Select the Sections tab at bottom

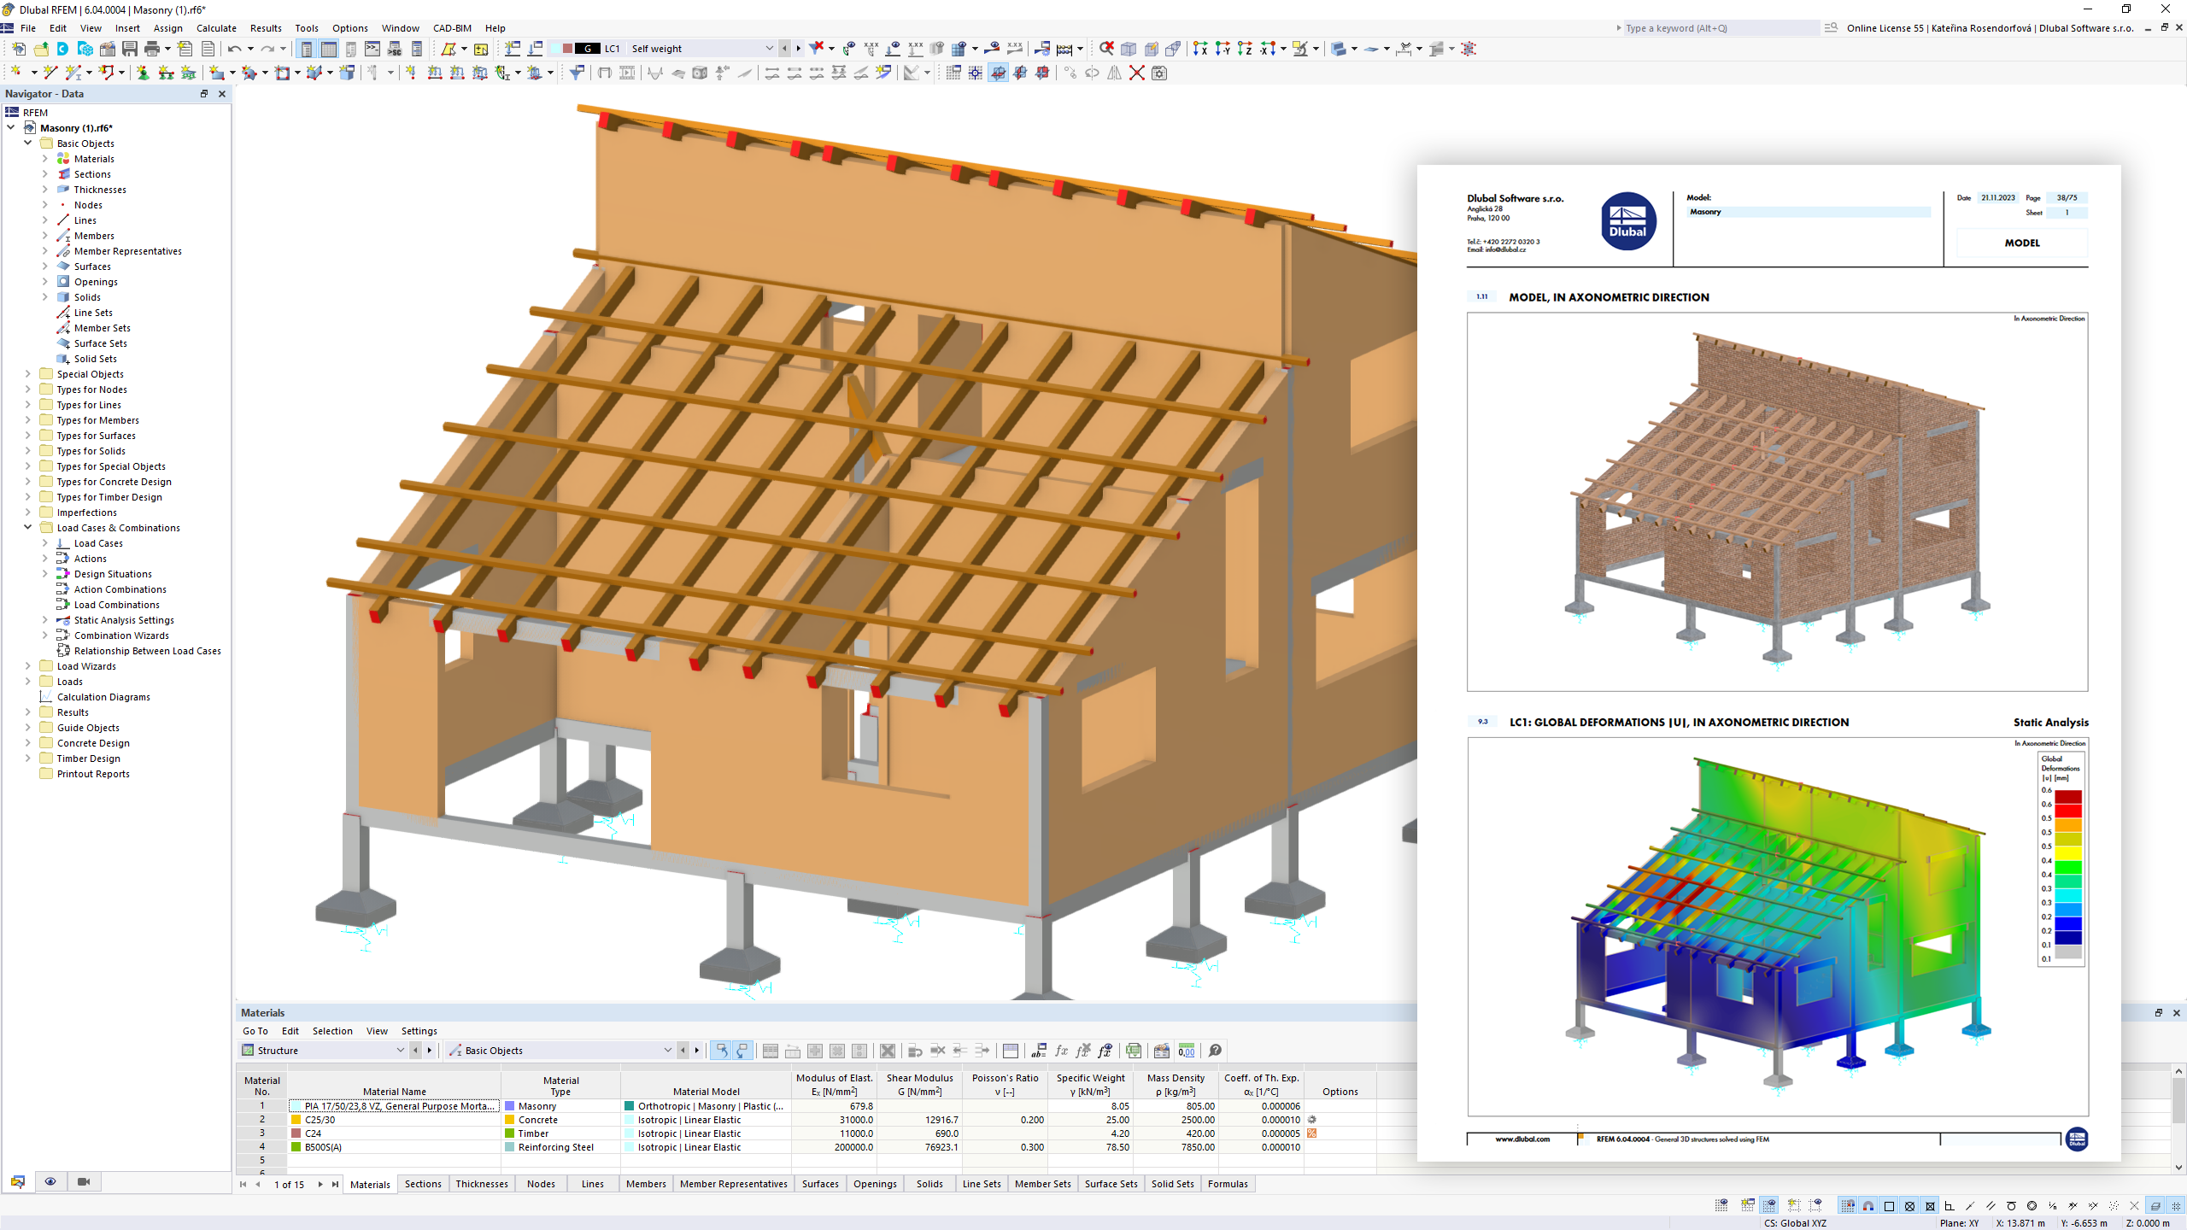[425, 1183]
